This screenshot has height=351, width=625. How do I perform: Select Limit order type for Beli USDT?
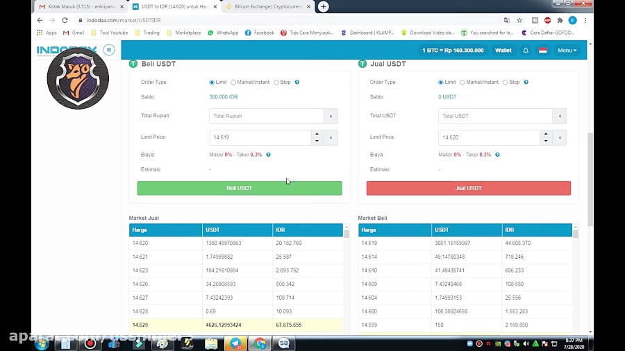click(x=212, y=83)
